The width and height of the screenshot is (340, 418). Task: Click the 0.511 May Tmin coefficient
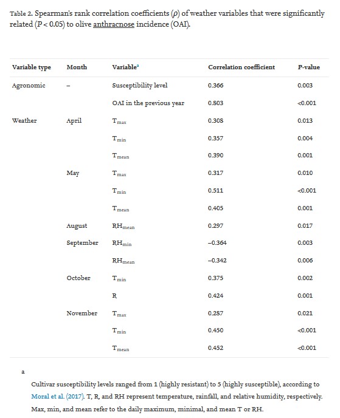click(x=216, y=191)
